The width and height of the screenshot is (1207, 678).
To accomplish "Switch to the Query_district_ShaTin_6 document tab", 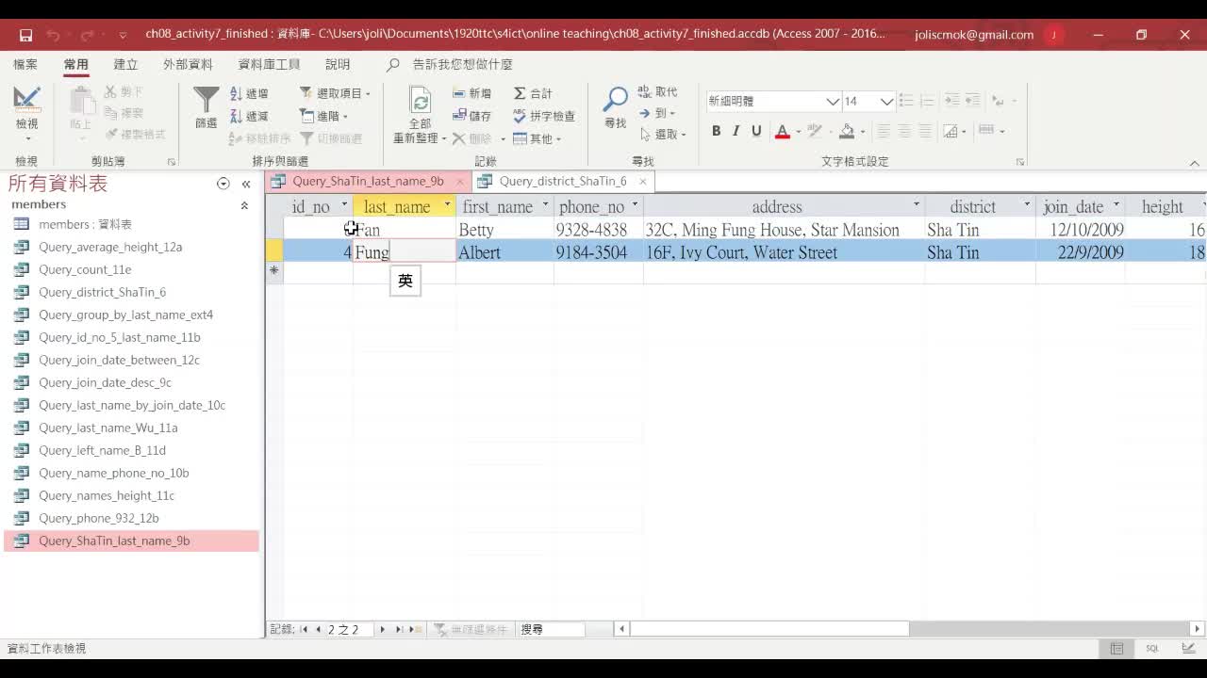I will point(562,181).
